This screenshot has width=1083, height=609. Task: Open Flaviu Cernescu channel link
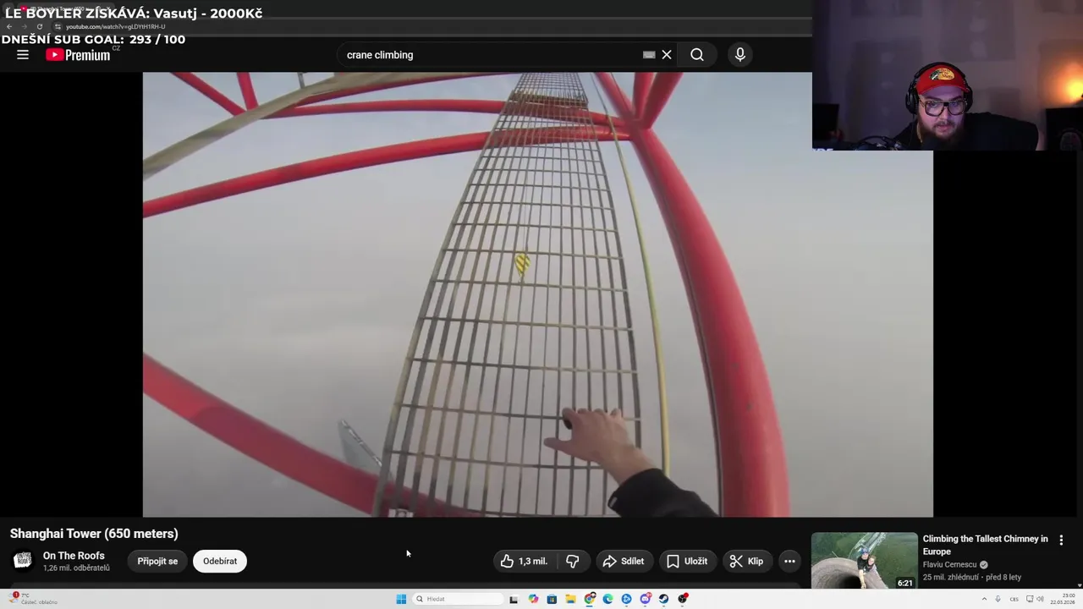[x=949, y=564]
